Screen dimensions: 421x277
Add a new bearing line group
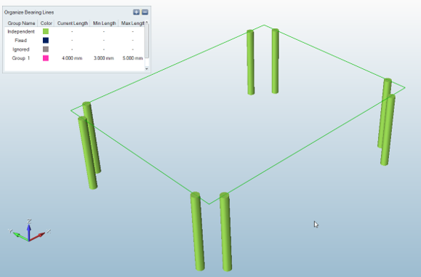click(136, 12)
